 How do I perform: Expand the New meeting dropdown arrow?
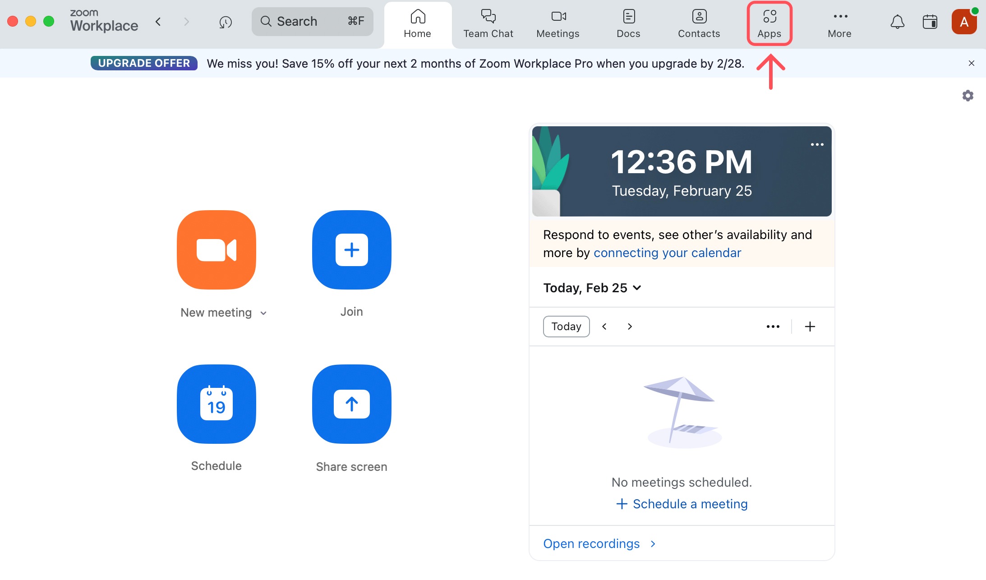(263, 313)
